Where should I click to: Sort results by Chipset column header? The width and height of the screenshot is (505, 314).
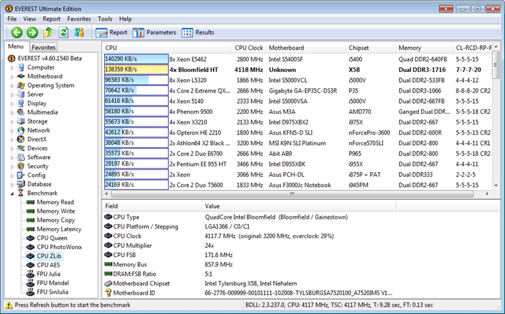(x=370, y=48)
